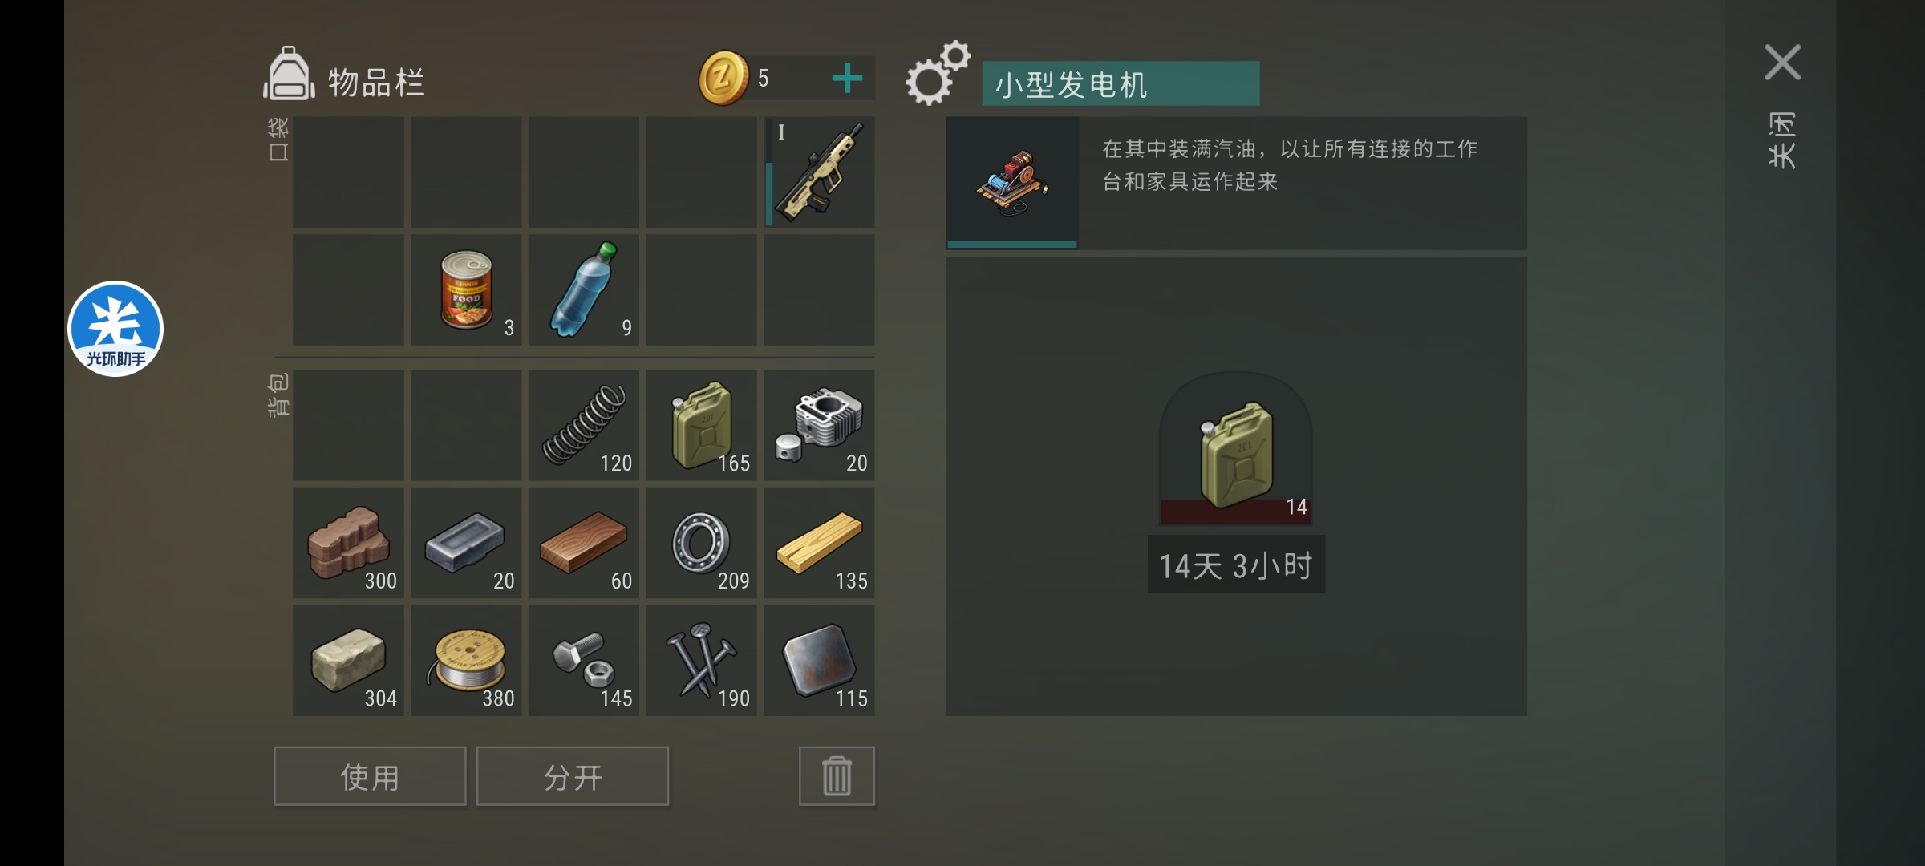Select the ball bearing stack of 209
This screenshot has width=1925, height=866.
point(701,543)
